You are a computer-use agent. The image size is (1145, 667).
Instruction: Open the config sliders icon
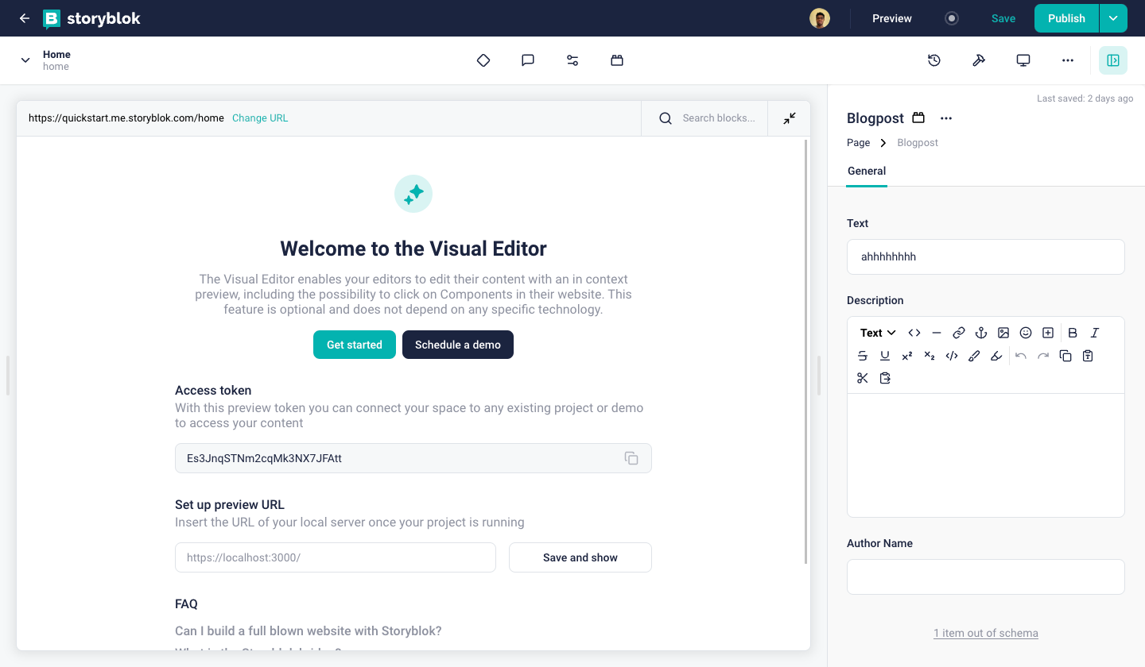click(572, 60)
